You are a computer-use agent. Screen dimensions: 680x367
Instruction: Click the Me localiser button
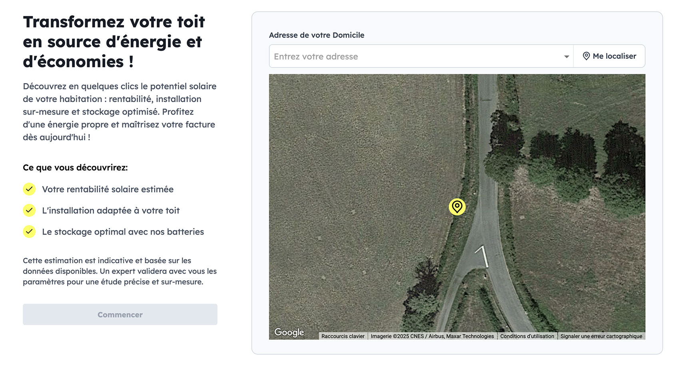609,56
